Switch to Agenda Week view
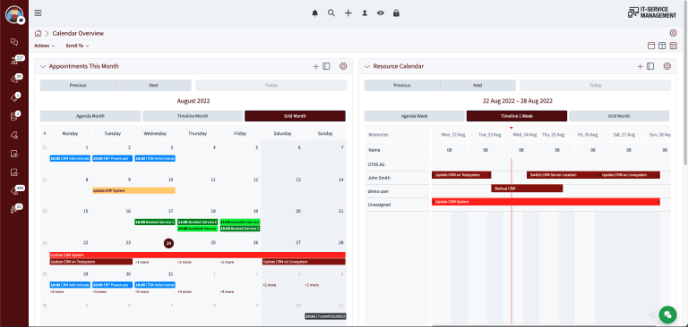The width and height of the screenshot is (688, 327). pyautogui.click(x=415, y=116)
